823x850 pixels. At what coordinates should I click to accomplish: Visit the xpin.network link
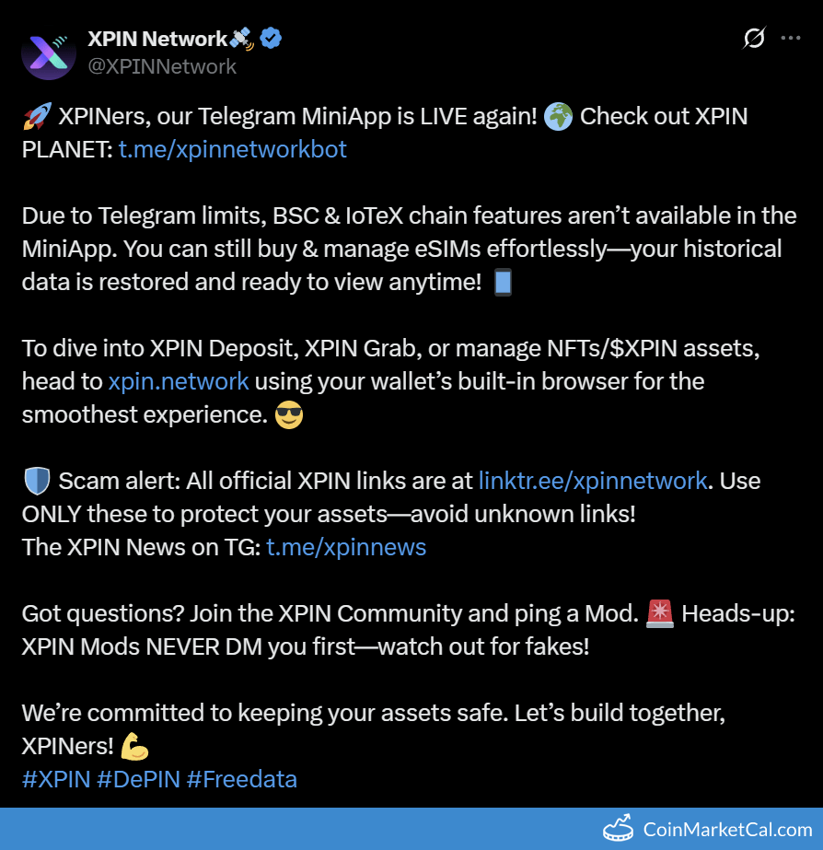coord(179,381)
